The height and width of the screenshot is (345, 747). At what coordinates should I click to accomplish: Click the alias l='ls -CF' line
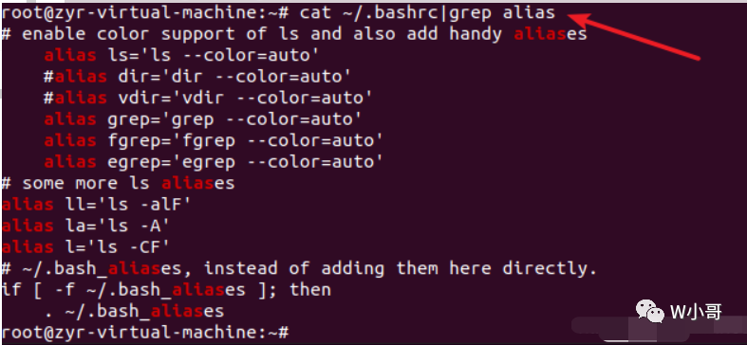85,247
